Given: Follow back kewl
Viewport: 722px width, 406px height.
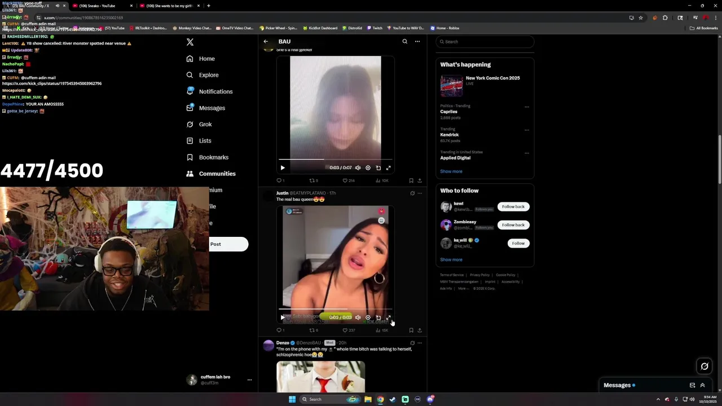Looking at the screenshot, I should coord(513,206).
